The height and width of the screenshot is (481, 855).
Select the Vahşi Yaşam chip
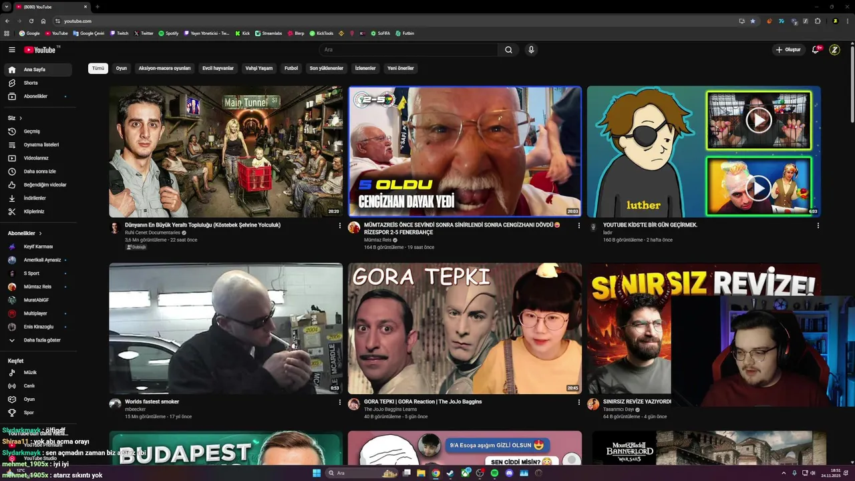tap(259, 68)
